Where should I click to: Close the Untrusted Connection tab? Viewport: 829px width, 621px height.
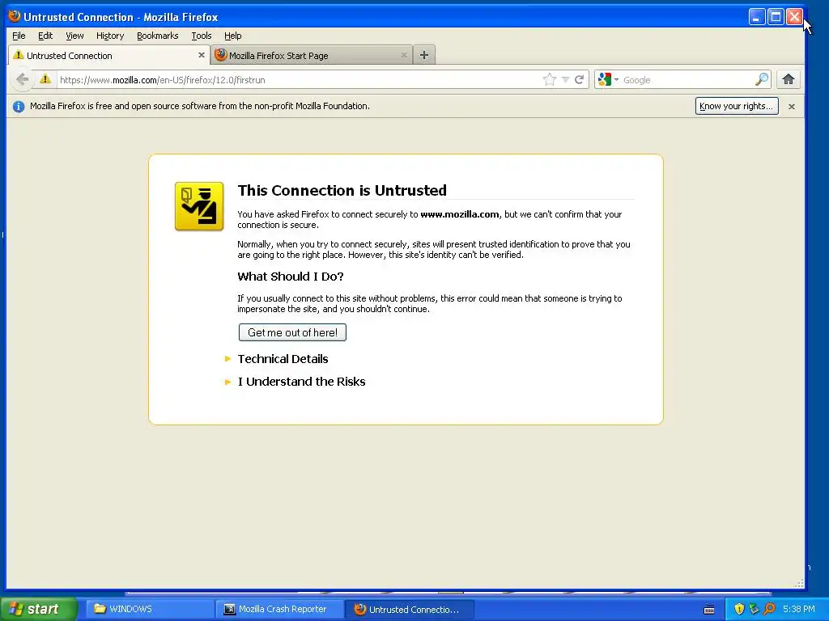pos(202,55)
